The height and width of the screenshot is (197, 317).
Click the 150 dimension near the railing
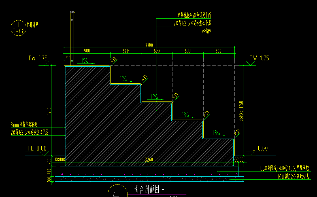pos(67,58)
